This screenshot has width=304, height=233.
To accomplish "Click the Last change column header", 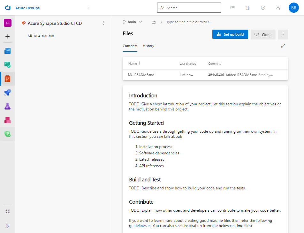I will (188, 64).
